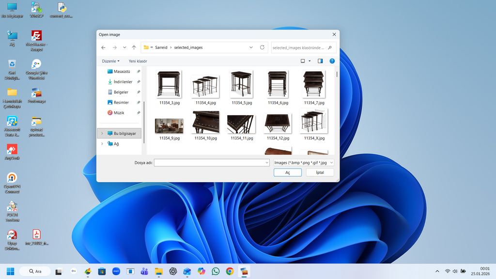This screenshot has width=496, height=279.
Task: Change view layout icon
Action: coord(303,61)
